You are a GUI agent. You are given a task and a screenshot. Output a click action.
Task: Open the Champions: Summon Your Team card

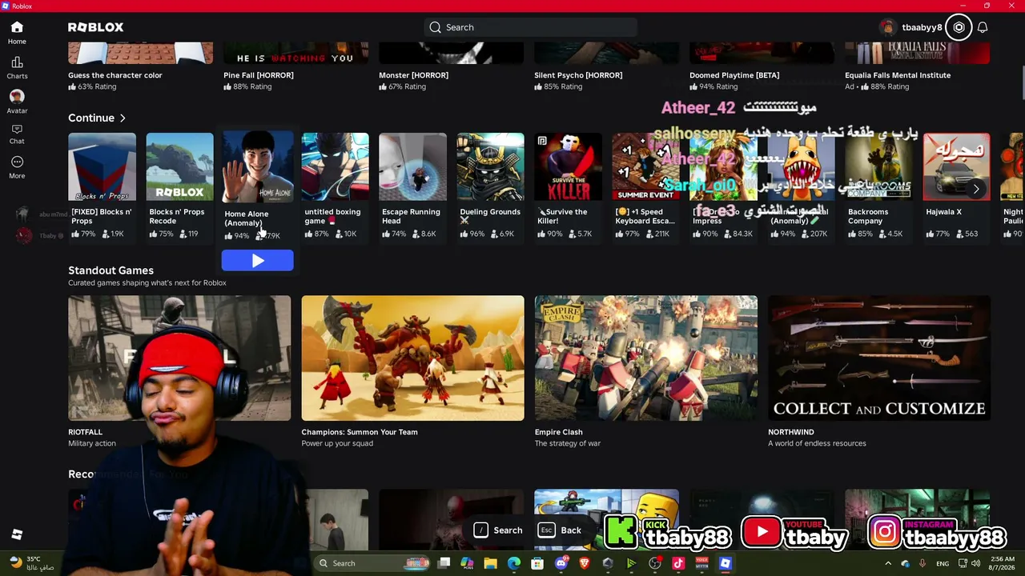412,371
